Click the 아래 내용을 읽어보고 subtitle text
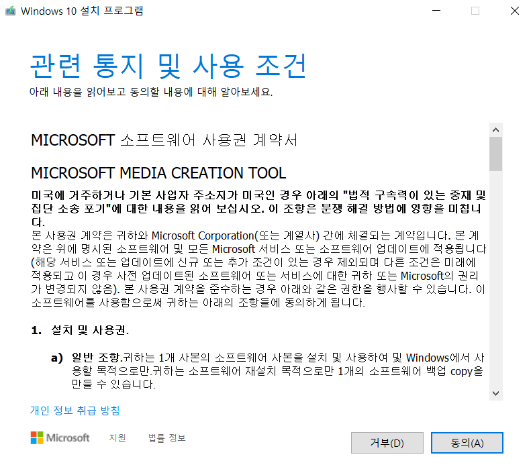The image size is (531, 471). pos(151,92)
